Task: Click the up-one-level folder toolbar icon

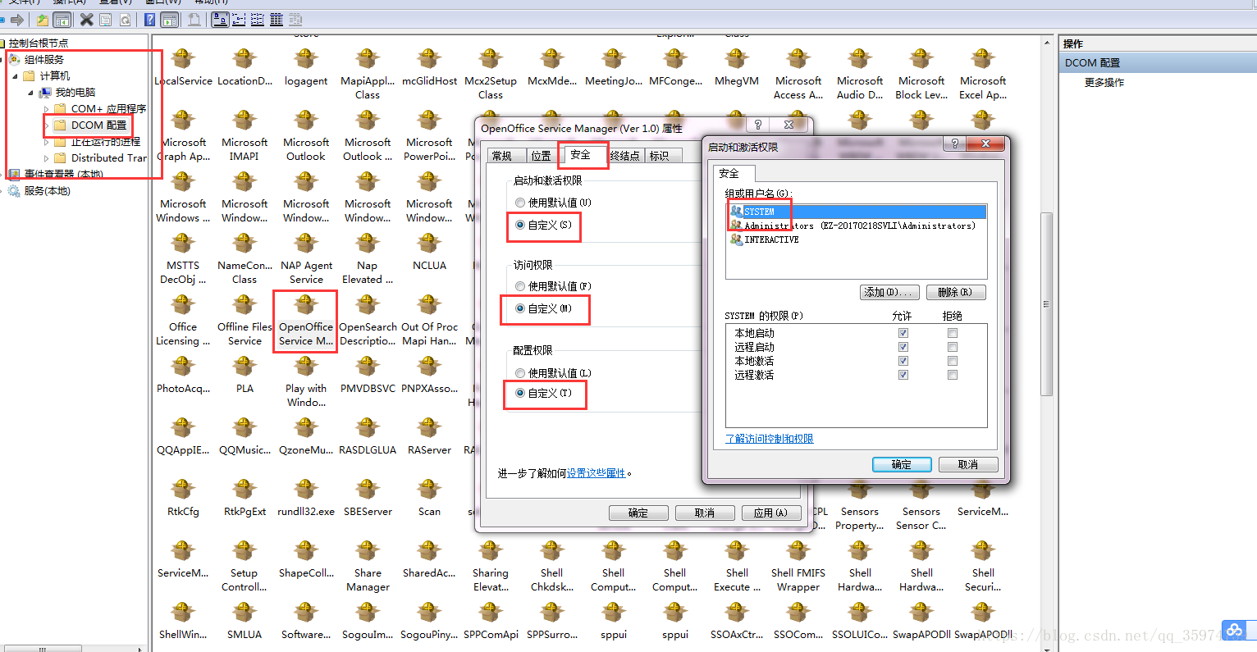Action: coord(42,20)
